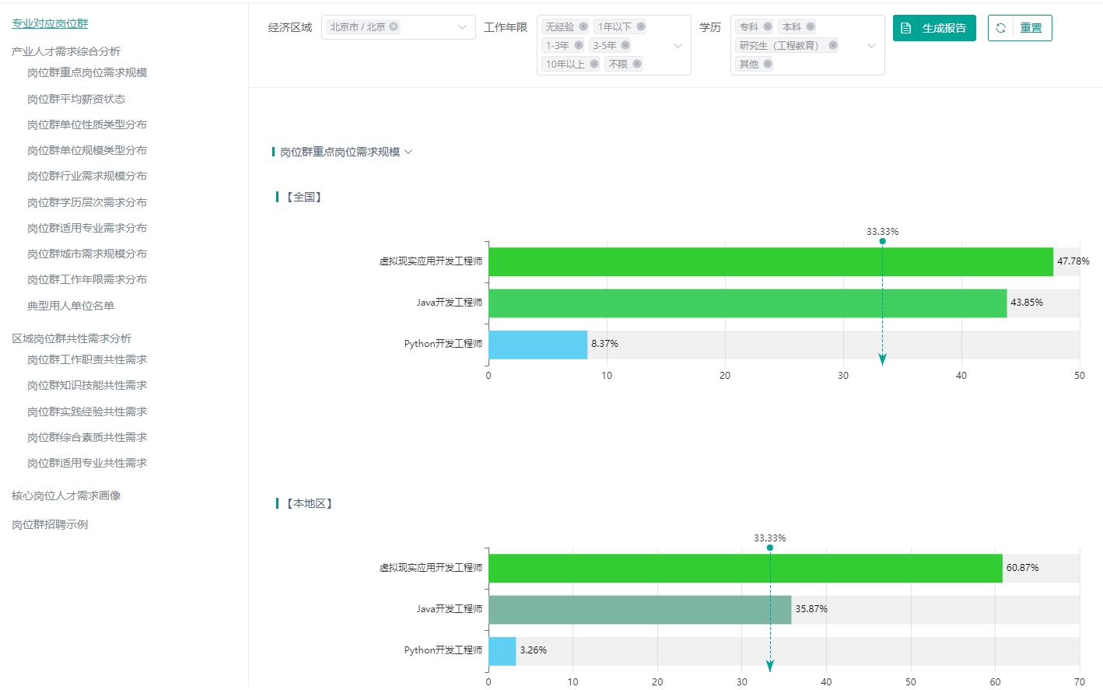The image size is (1103, 690).
Task: Go to 岗位群工作职责共性需求
Action: point(87,359)
